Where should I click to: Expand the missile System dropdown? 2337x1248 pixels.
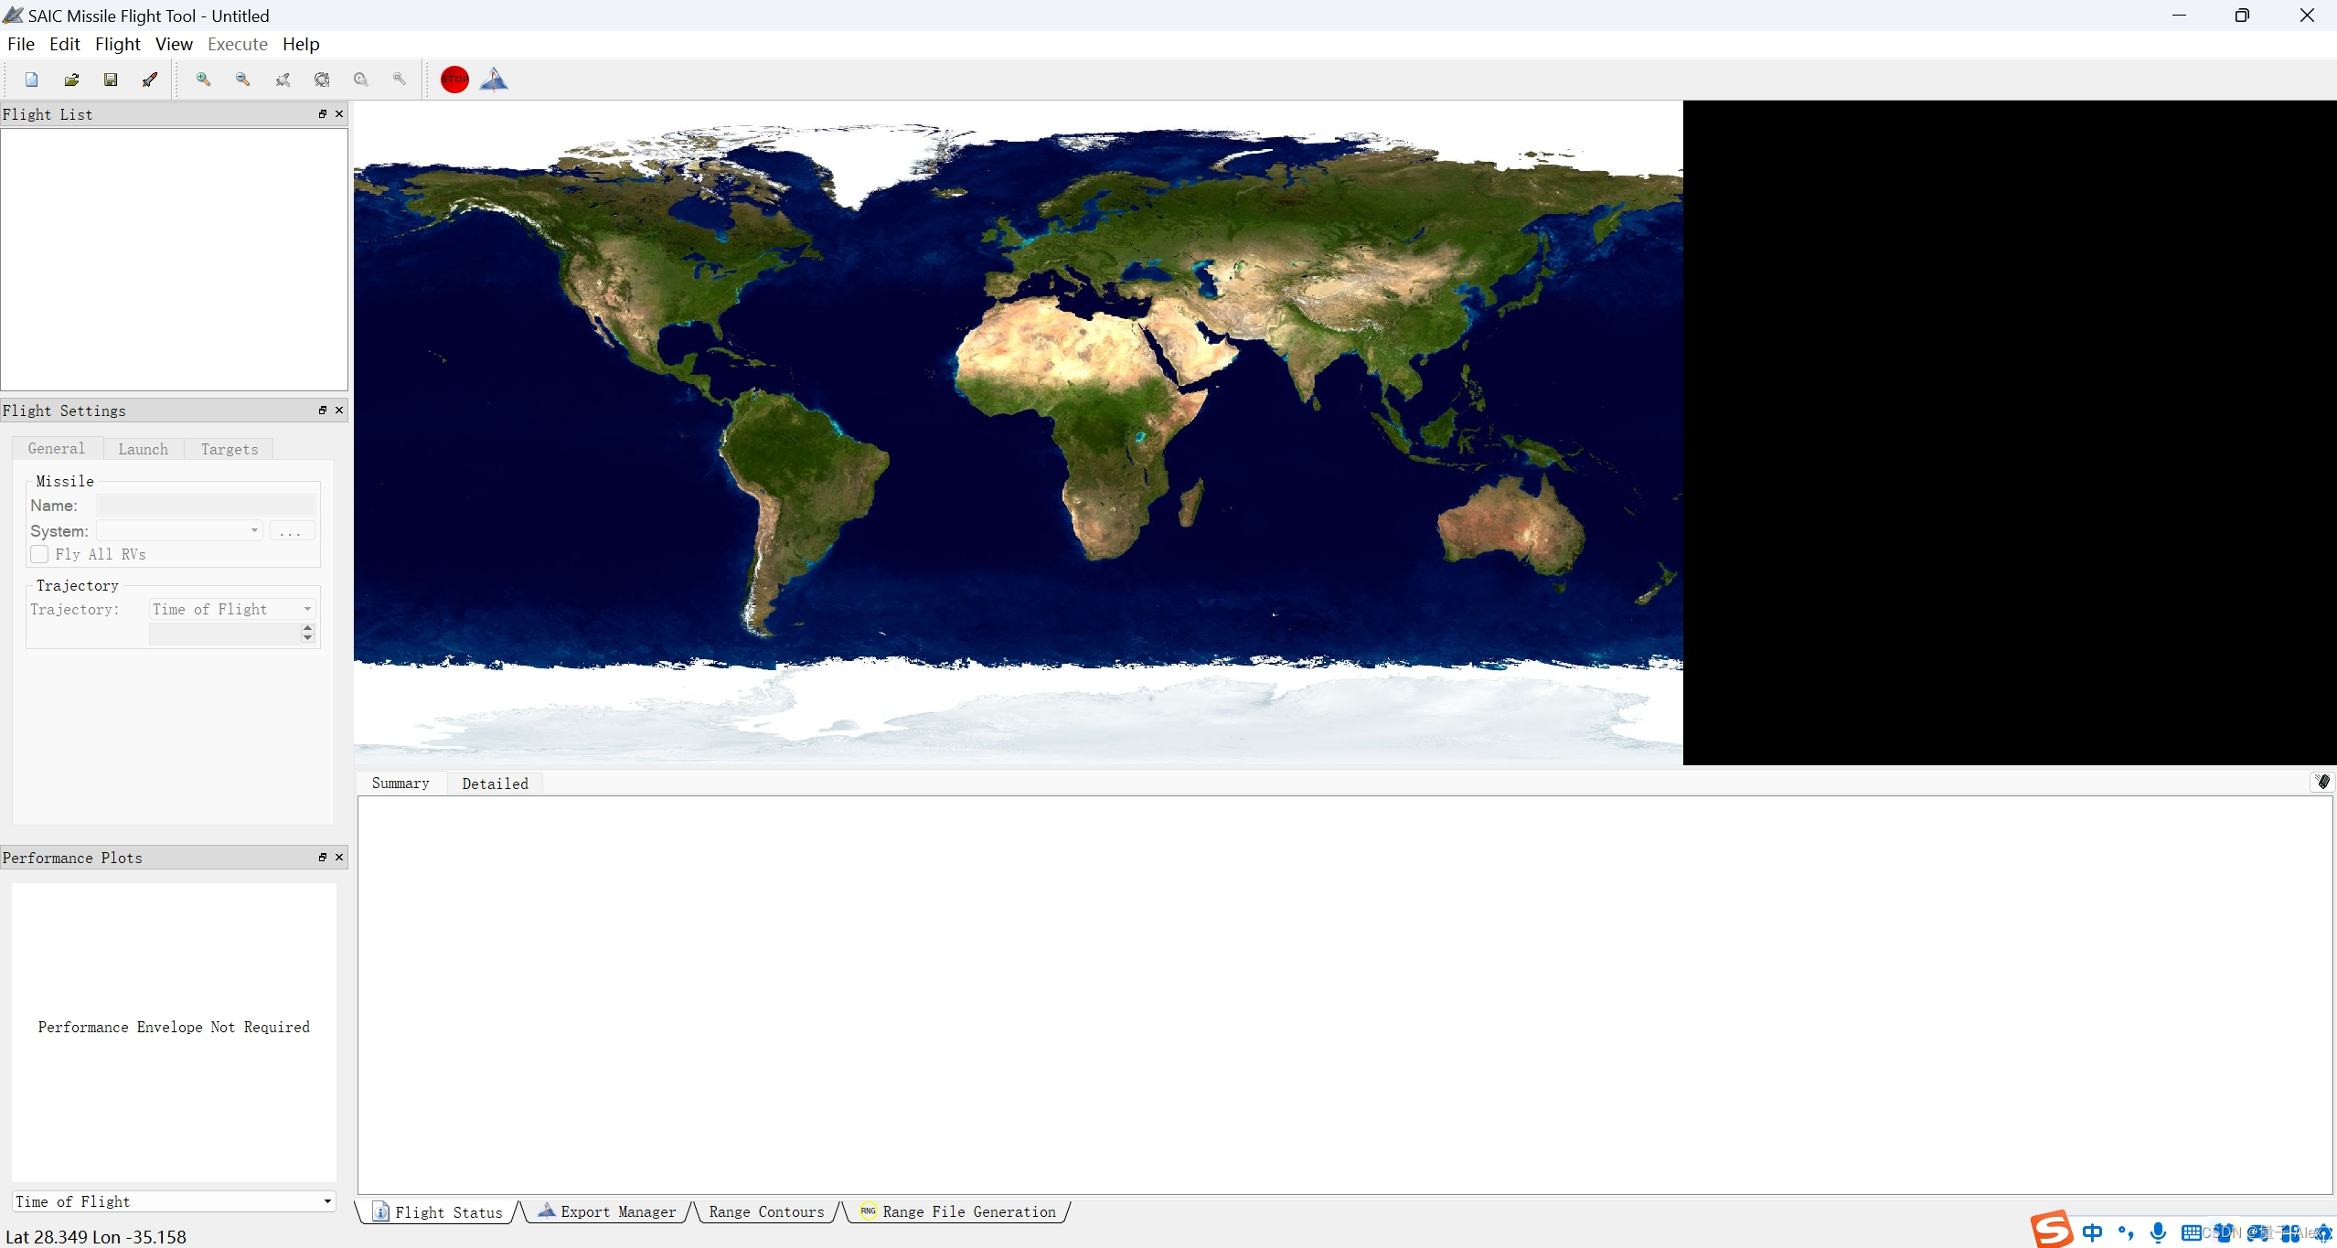pos(253,528)
